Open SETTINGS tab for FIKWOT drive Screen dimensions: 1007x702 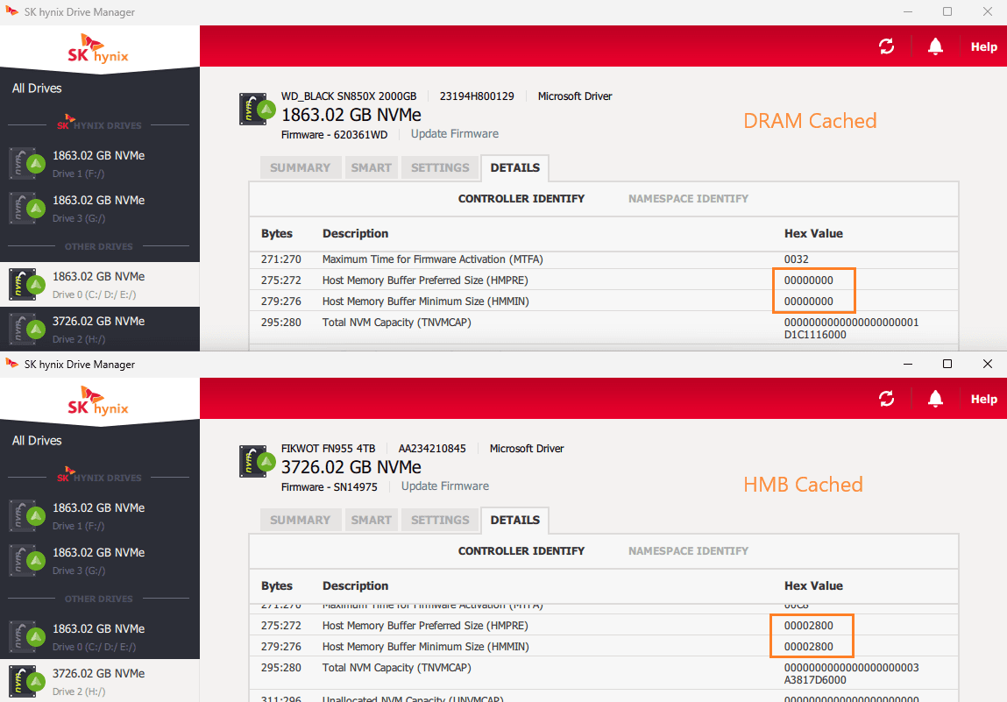(440, 521)
